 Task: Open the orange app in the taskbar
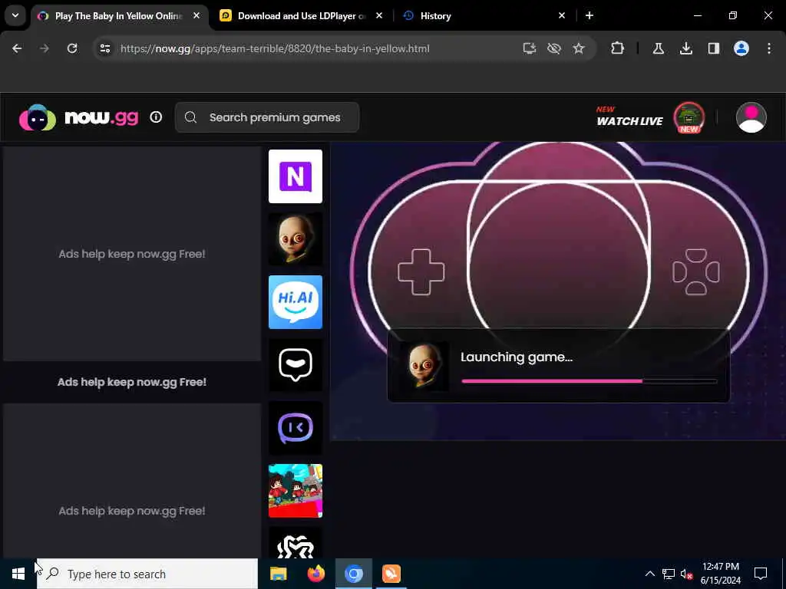[x=391, y=574]
